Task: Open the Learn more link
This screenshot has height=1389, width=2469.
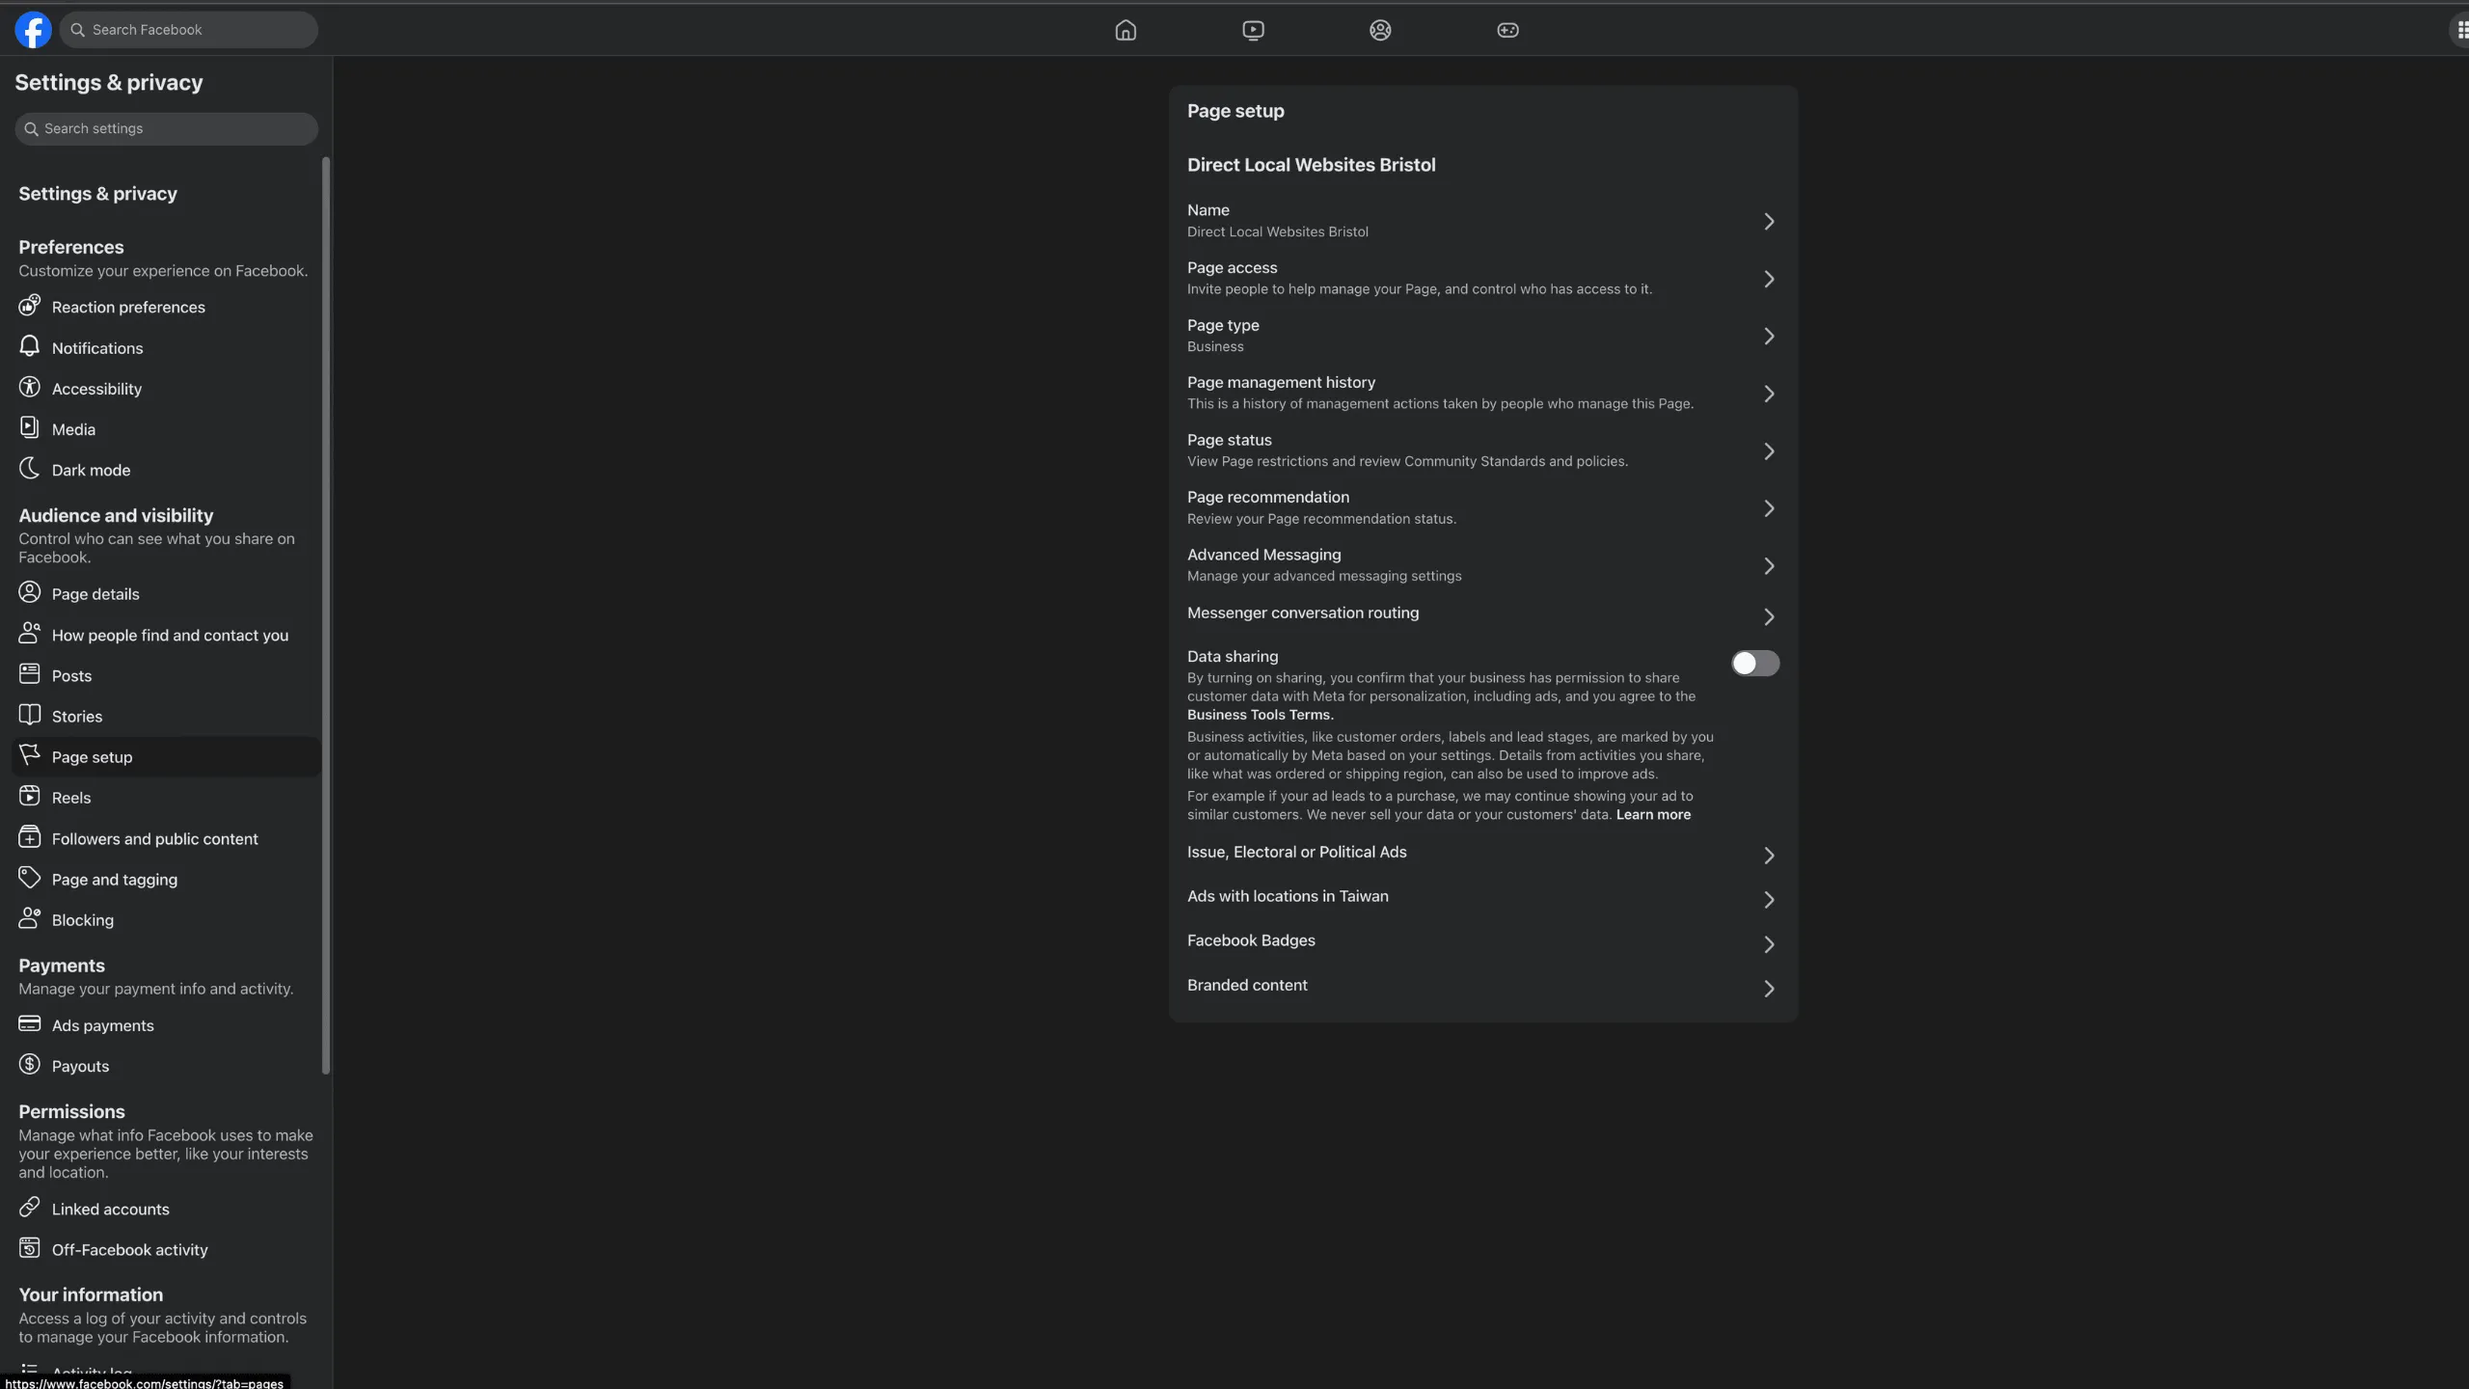Action: tap(1653, 815)
